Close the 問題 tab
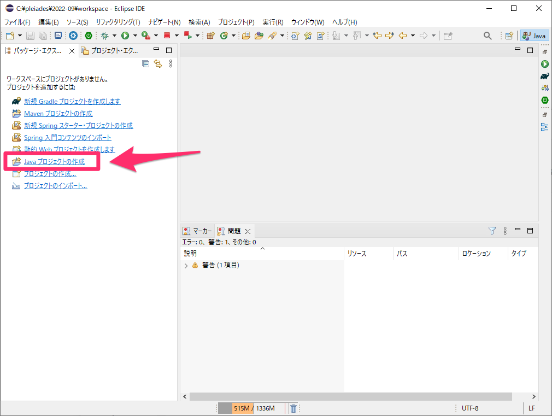 (x=248, y=231)
